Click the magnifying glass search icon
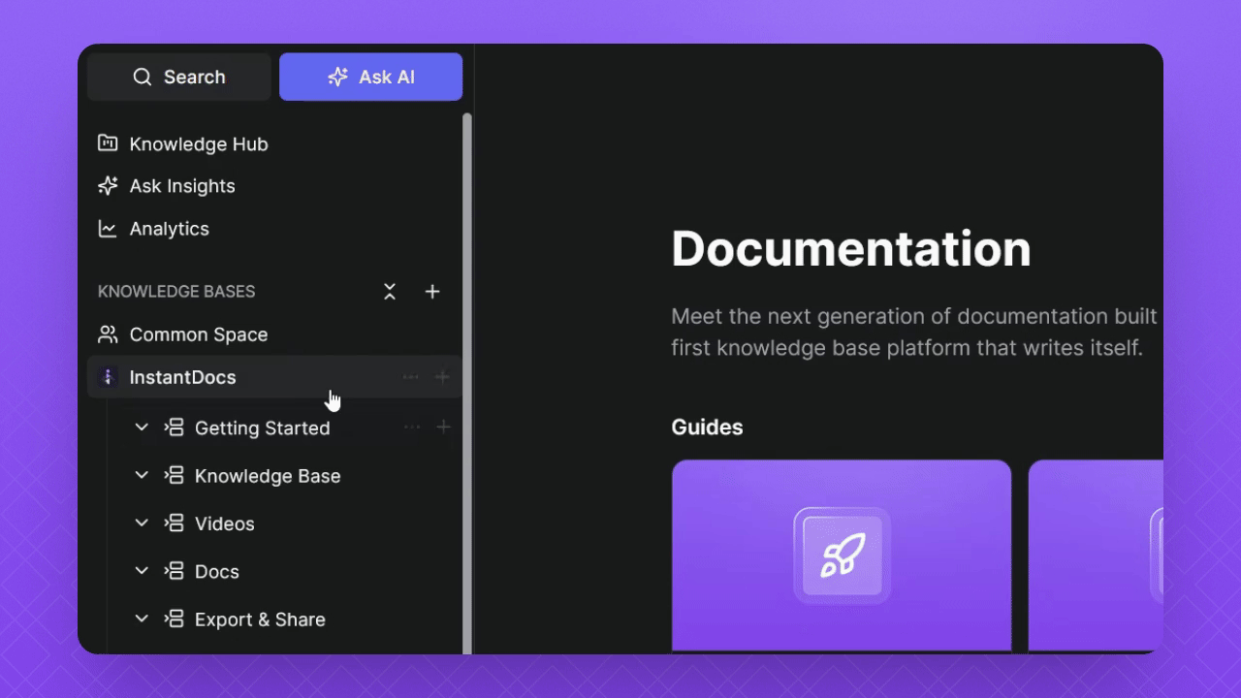Image resolution: width=1241 pixels, height=698 pixels. click(x=143, y=77)
